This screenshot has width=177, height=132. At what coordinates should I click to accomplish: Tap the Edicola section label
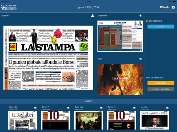pos(6,16)
